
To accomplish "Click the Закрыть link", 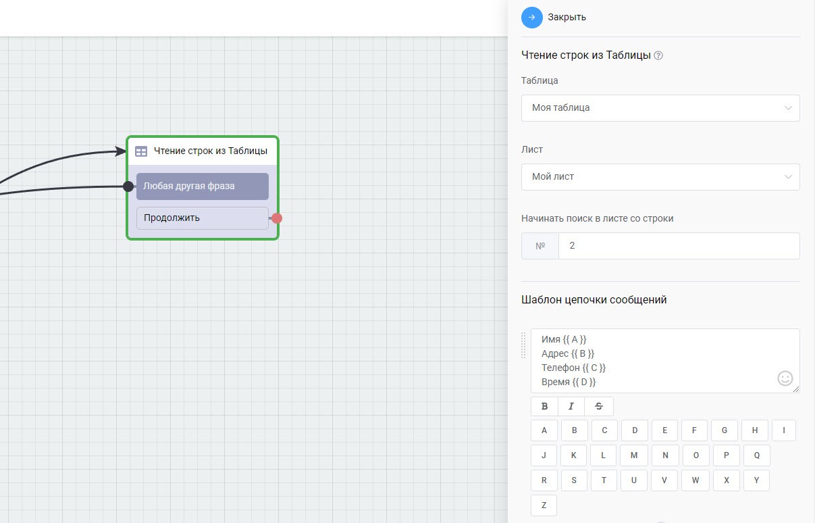I will pyautogui.click(x=567, y=18).
